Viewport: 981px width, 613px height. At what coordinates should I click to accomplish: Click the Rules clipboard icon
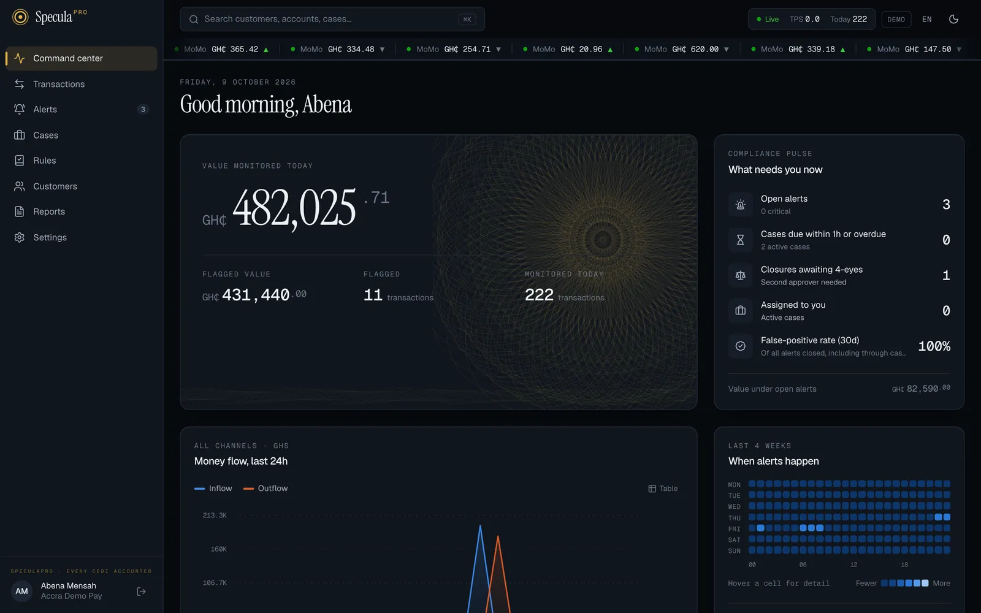[20, 161]
